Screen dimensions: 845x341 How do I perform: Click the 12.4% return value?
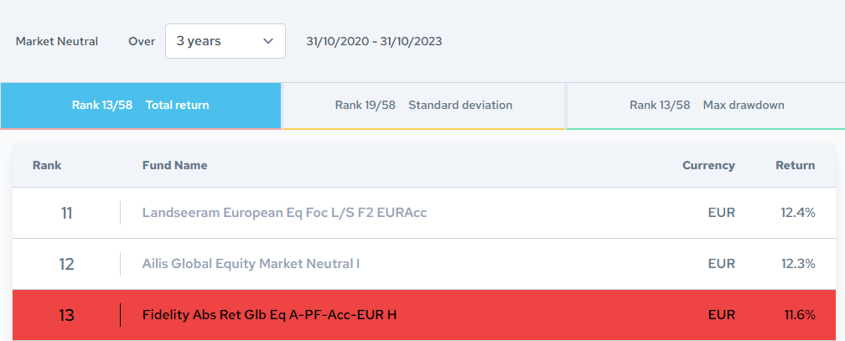797,213
